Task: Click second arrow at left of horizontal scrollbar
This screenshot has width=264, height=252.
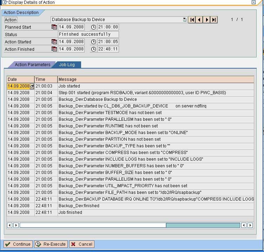Action: point(16,225)
